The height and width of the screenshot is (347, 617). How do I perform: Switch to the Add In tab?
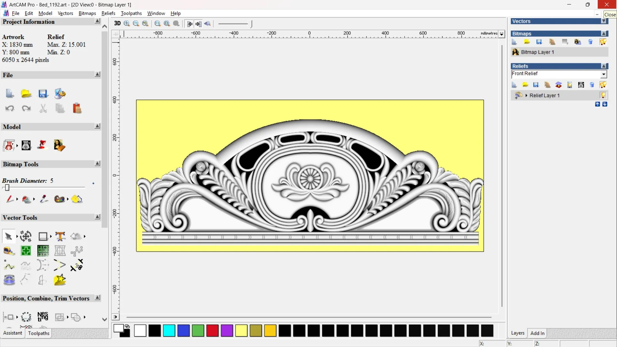coord(537,333)
